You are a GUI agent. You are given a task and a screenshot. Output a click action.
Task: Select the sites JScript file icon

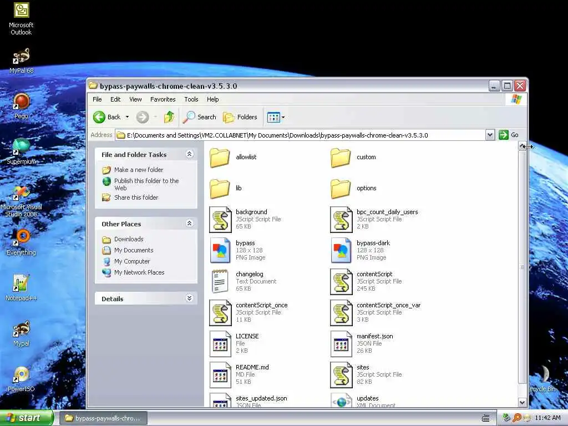point(341,375)
